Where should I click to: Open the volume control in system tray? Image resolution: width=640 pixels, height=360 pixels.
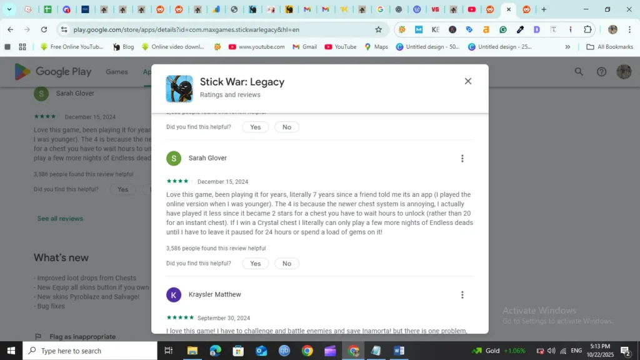551,351
